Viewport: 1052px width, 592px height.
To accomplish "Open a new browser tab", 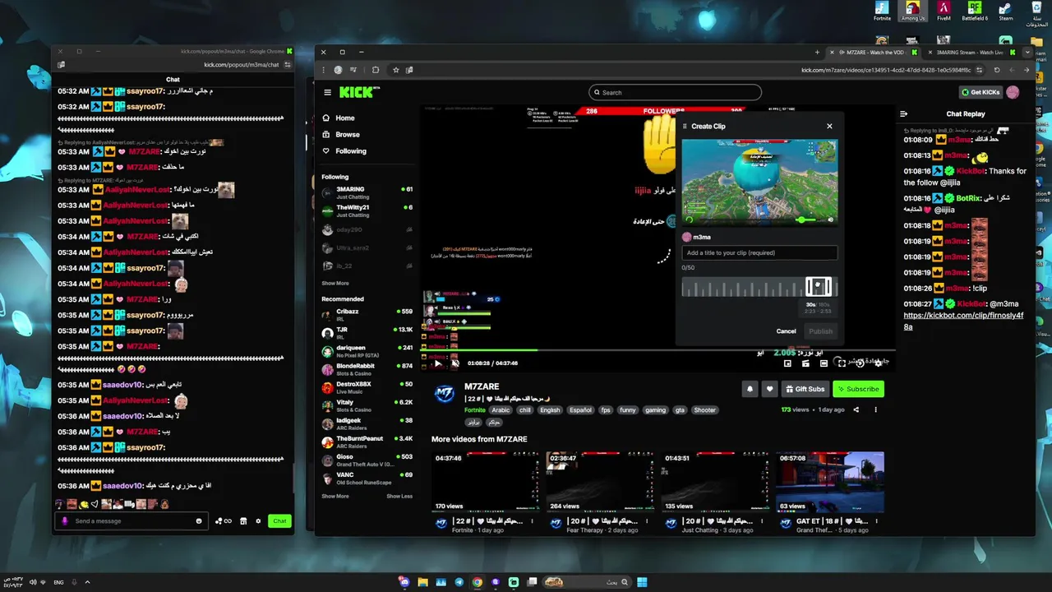I will click(817, 52).
